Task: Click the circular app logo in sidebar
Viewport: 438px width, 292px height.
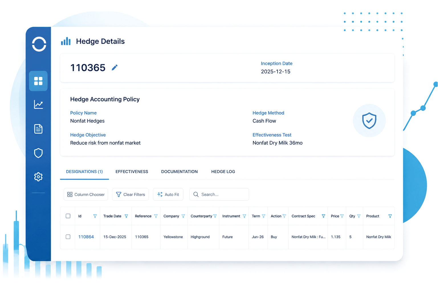Action: [x=39, y=44]
